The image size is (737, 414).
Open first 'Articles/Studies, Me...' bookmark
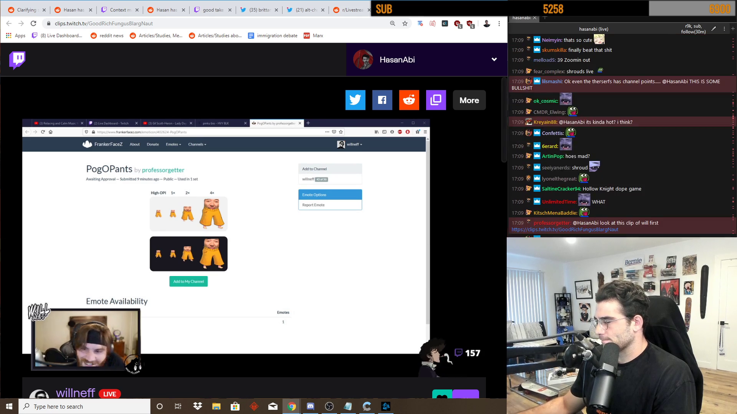156,35
